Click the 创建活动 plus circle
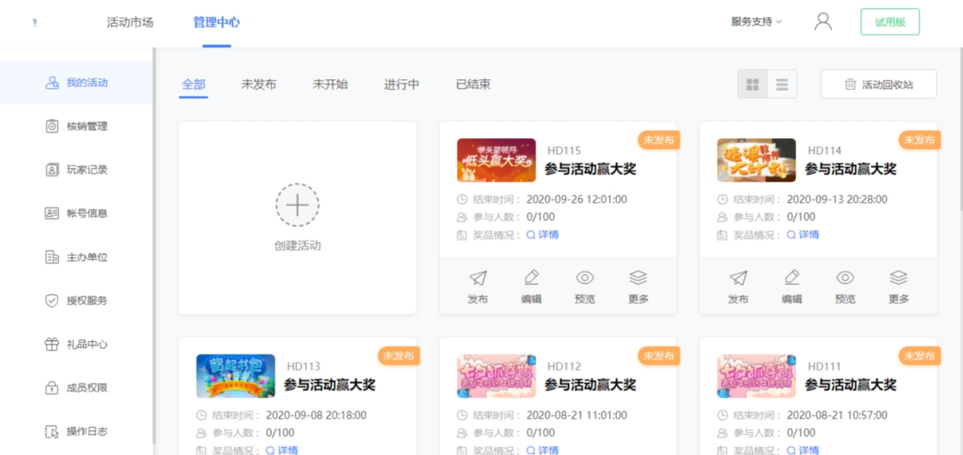Viewport: 963px width, 455px height. pos(297,206)
